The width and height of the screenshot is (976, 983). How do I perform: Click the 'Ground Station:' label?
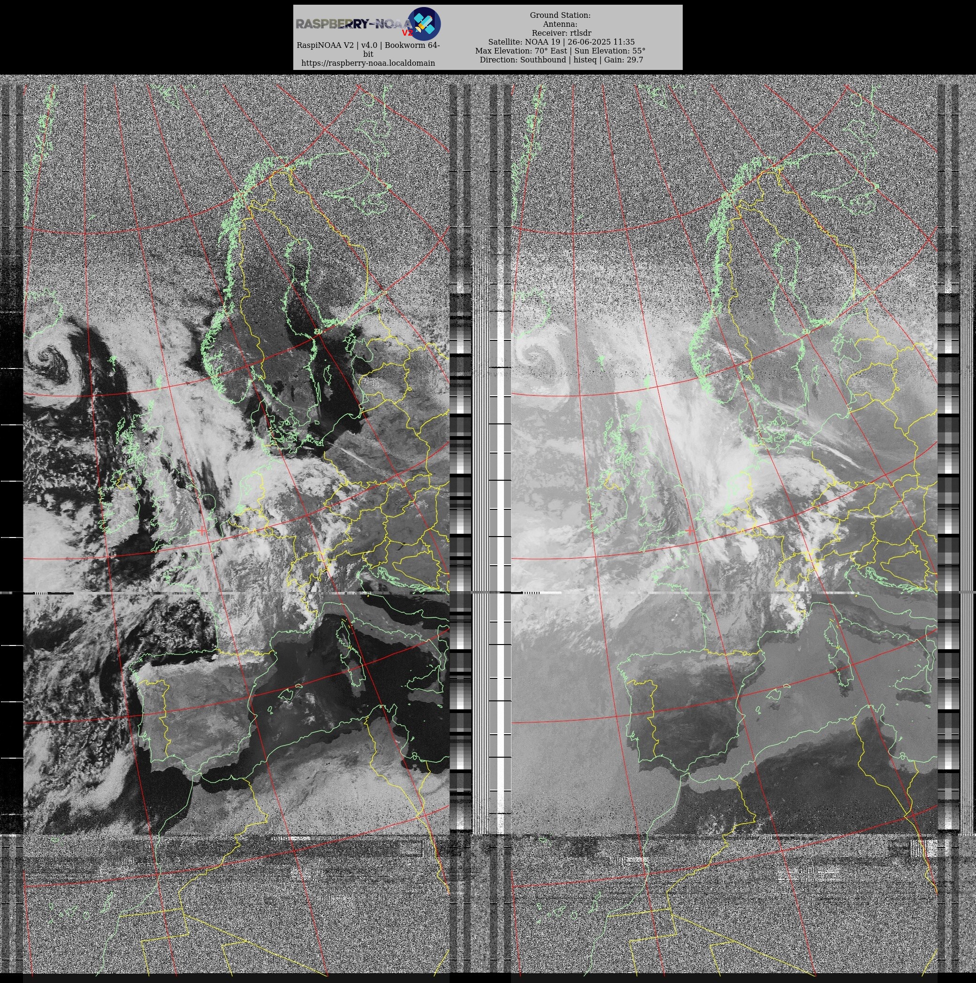click(560, 15)
